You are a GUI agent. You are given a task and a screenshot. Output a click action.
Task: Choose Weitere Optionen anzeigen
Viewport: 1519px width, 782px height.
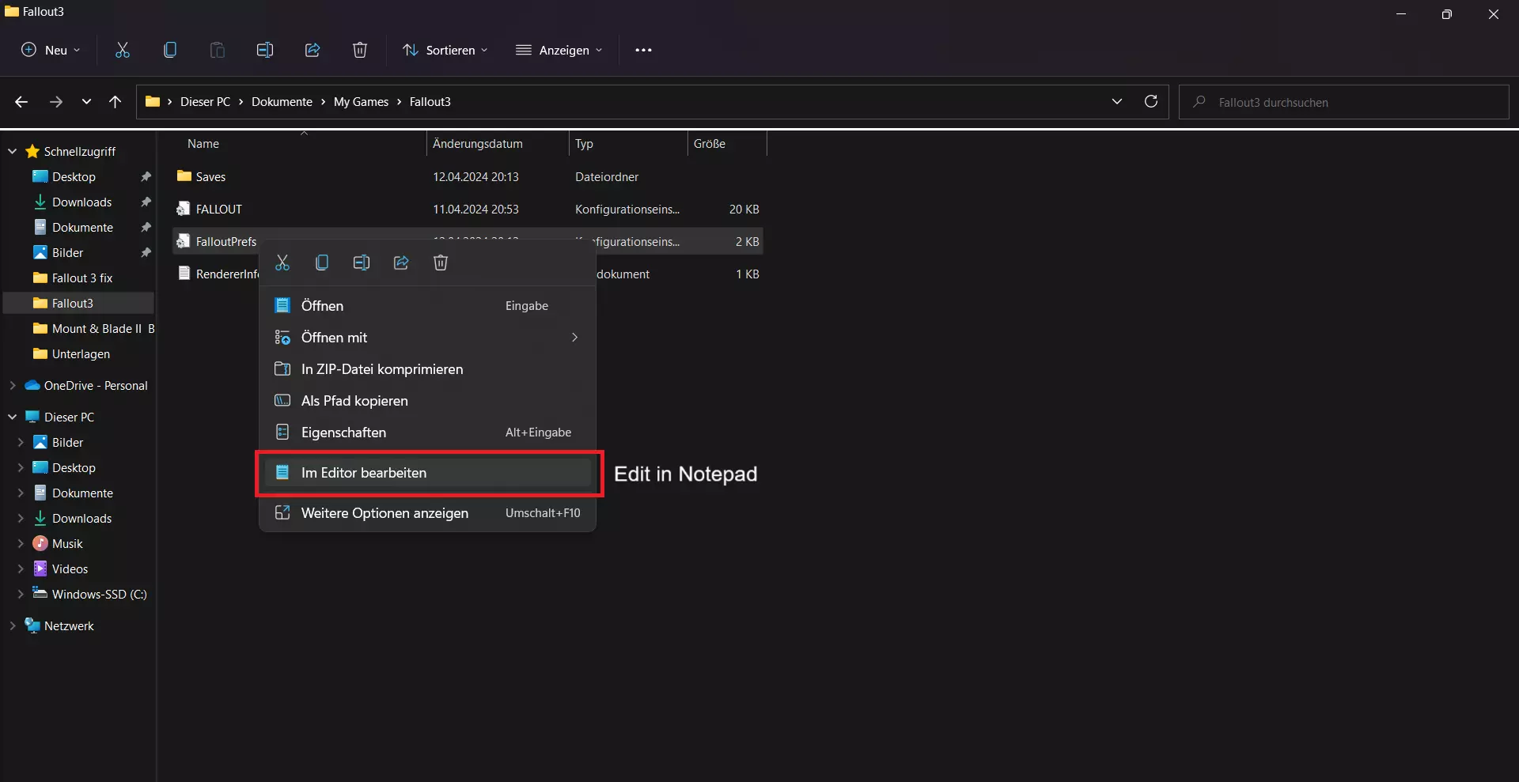(427, 513)
